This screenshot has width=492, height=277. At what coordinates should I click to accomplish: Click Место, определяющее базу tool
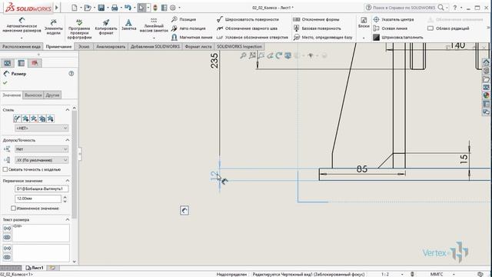(x=323, y=37)
